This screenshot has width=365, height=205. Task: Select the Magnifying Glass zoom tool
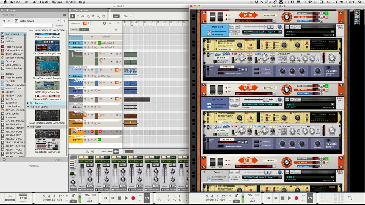point(98,16)
